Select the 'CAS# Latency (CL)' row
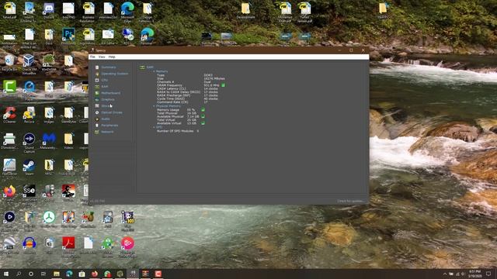The height and width of the screenshot is (279, 497). click(x=187, y=88)
